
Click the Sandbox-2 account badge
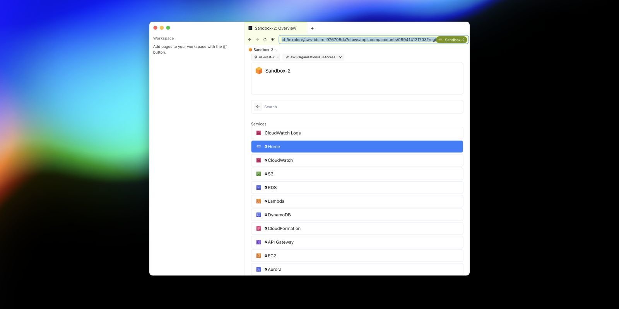[x=451, y=40]
